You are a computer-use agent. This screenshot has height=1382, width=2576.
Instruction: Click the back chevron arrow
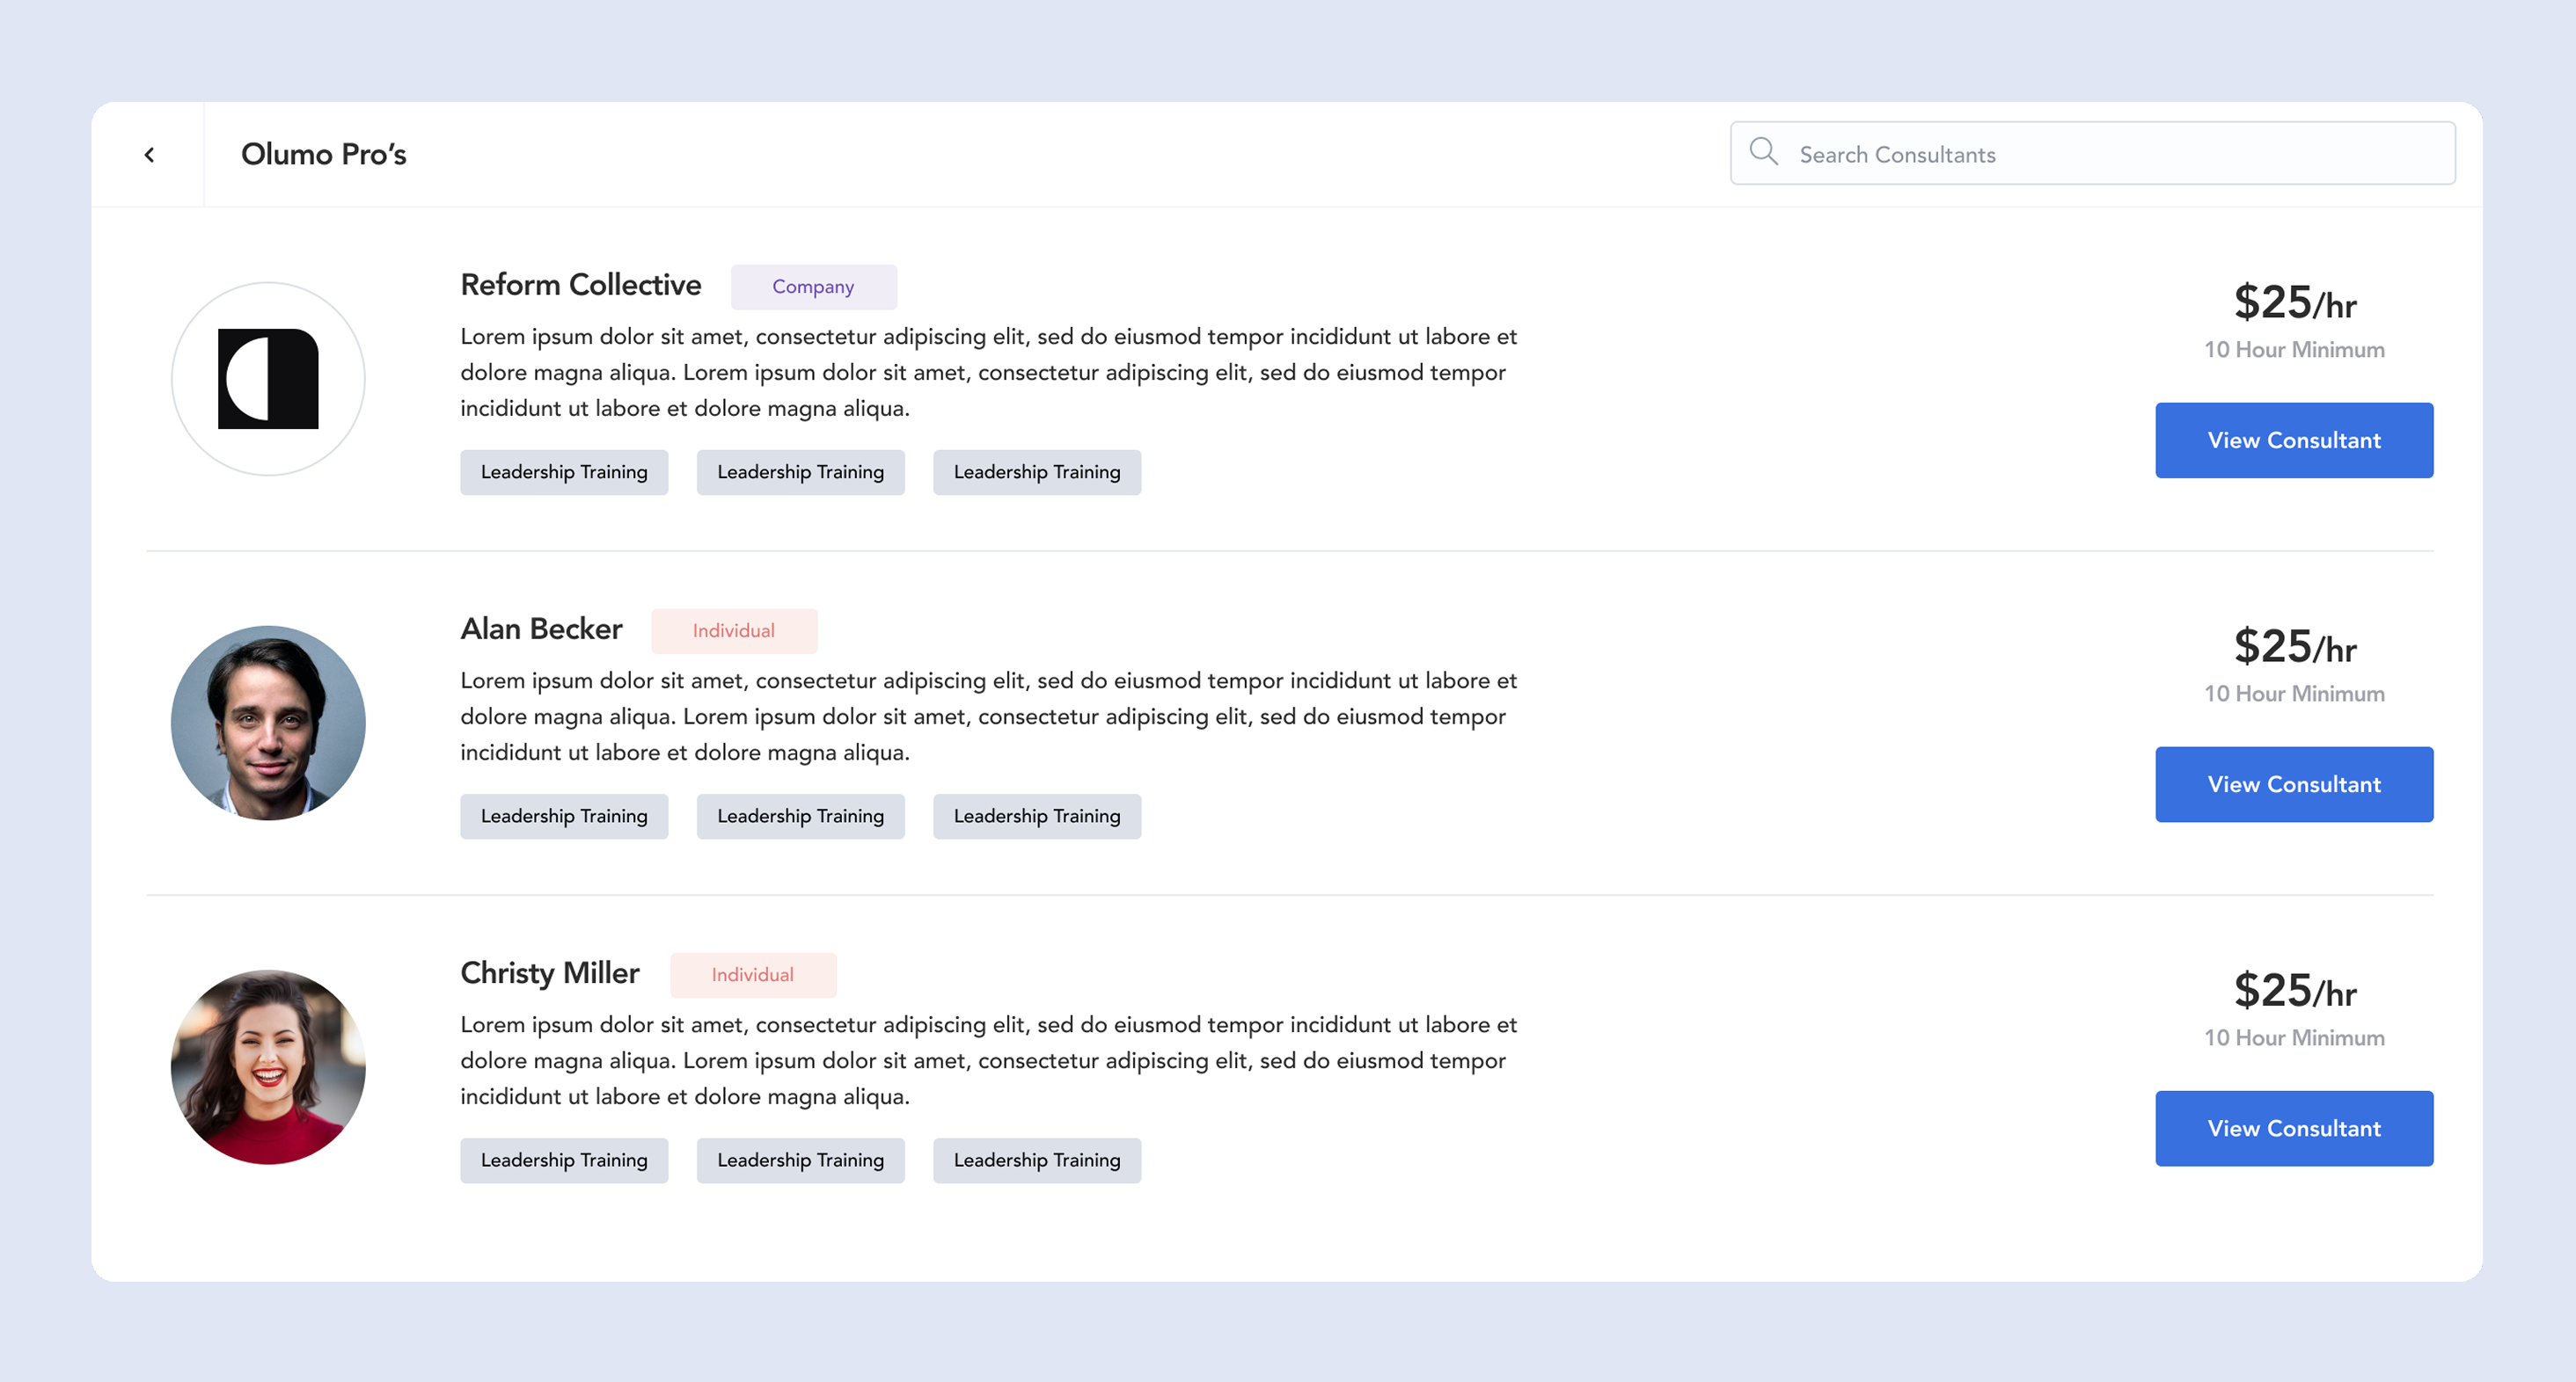(x=149, y=155)
